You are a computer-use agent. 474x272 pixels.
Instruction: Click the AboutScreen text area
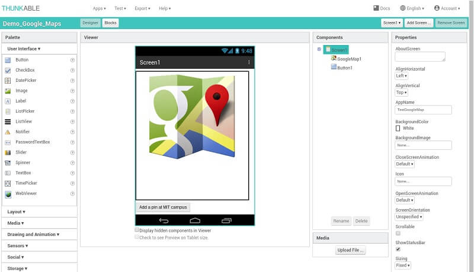pyautogui.click(x=420, y=56)
